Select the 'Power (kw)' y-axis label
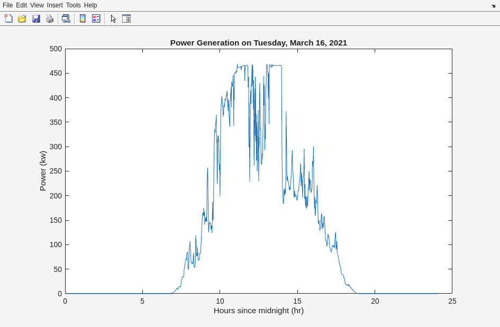 (43, 171)
